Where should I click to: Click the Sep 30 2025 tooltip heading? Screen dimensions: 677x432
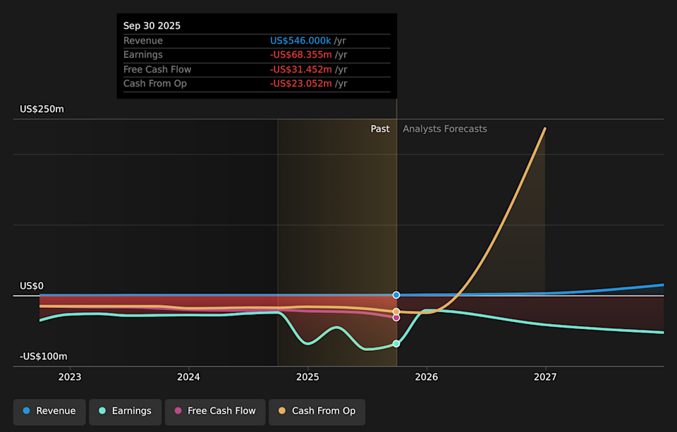152,25
